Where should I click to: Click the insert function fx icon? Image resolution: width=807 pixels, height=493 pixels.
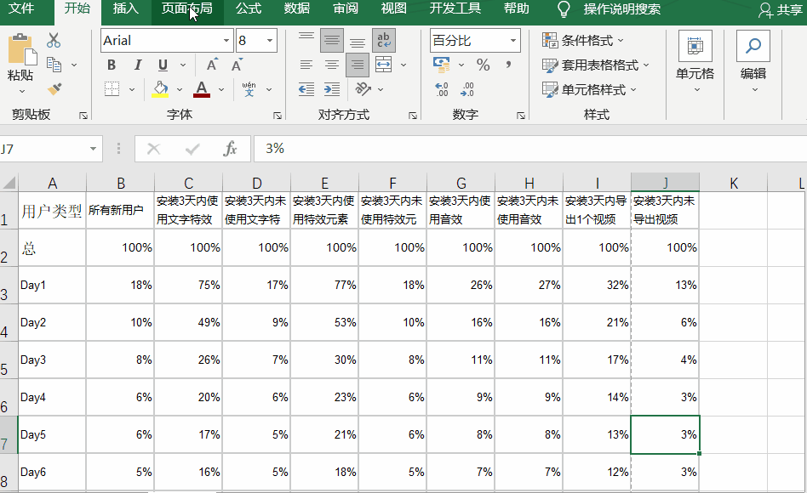pos(230,149)
